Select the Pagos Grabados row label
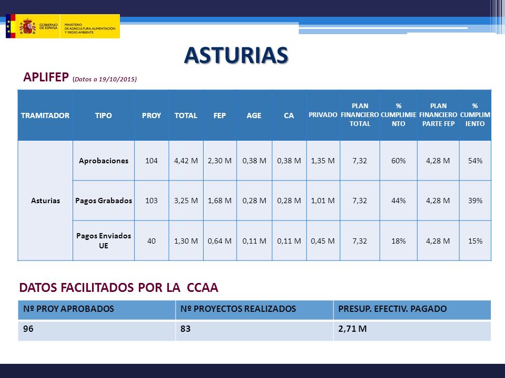This screenshot has height=378, width=505. [x=104, y=201]
